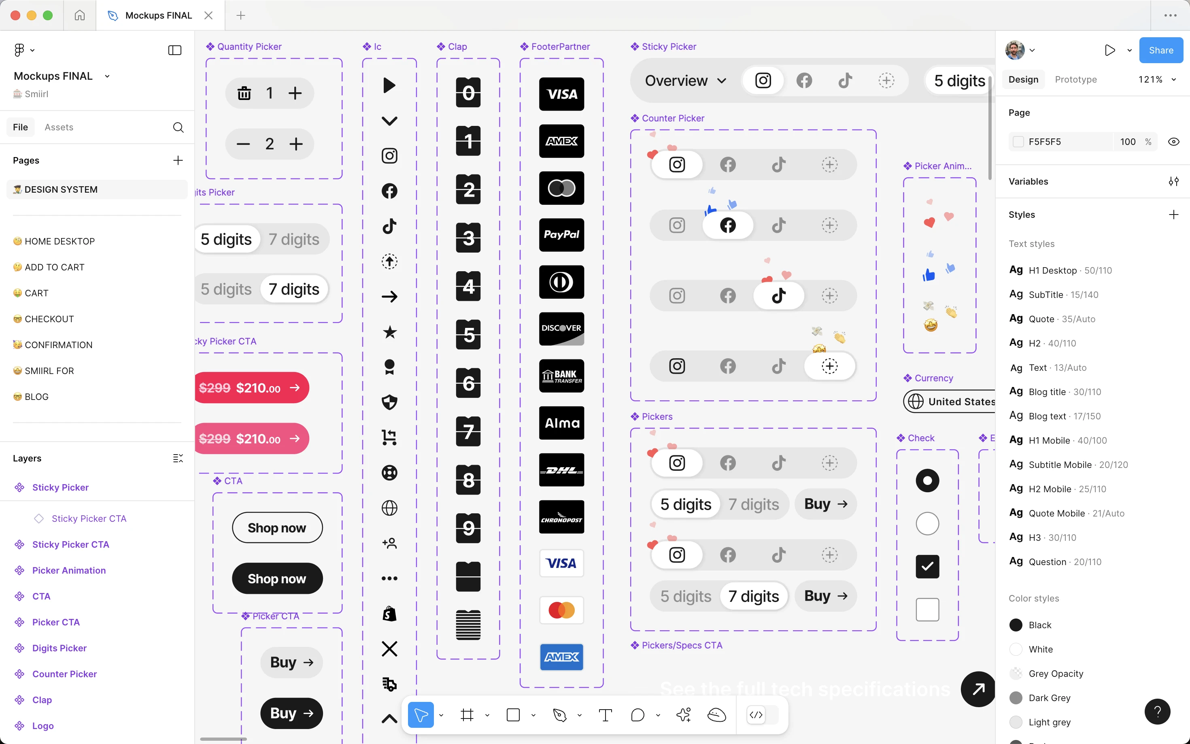Open the Home tab icon
The width and height of the screenshot is (1190, 744).
80,15
